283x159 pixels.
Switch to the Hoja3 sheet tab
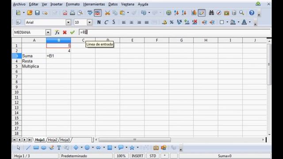65,140
